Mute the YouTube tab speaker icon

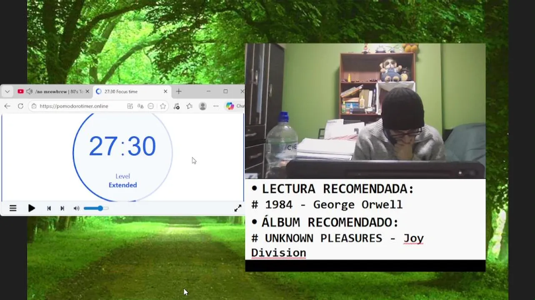coord(29,92)
